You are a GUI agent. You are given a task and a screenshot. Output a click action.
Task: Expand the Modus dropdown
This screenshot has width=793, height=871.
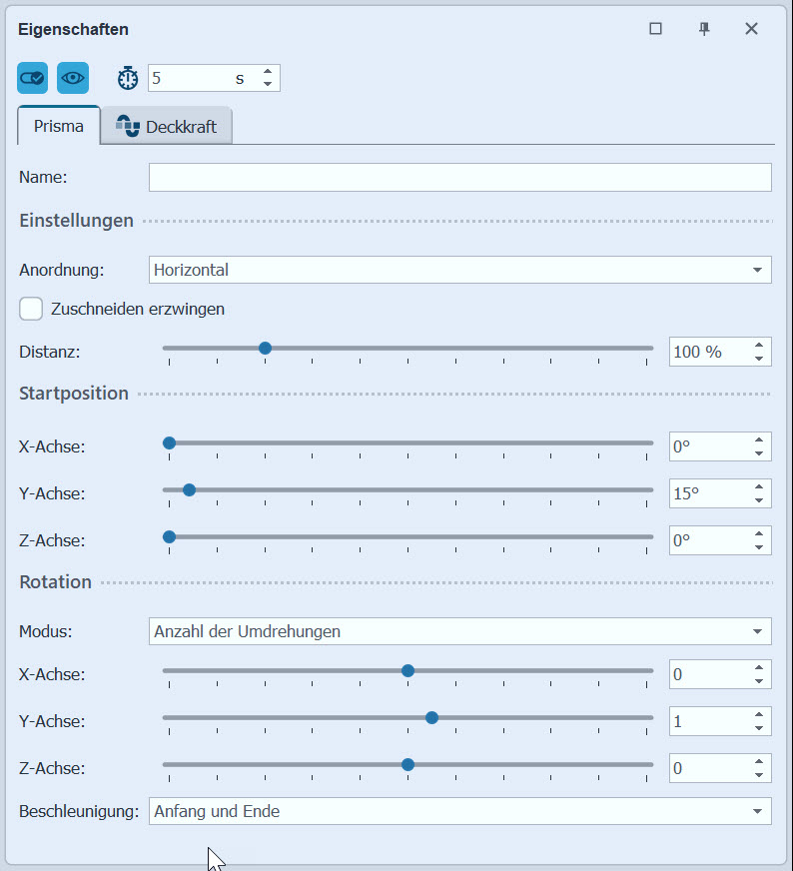click(x=459, y=631)
